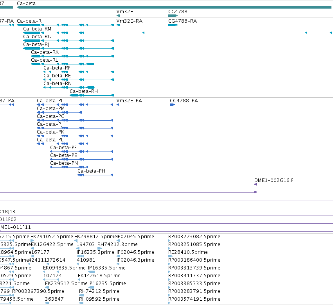Click protein label Ca-beta-PH
333x305 pixels.
[x=92, y=171]
